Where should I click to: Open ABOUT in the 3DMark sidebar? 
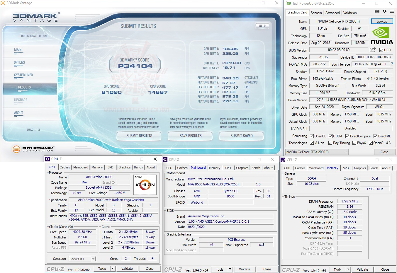coord(18,113)
